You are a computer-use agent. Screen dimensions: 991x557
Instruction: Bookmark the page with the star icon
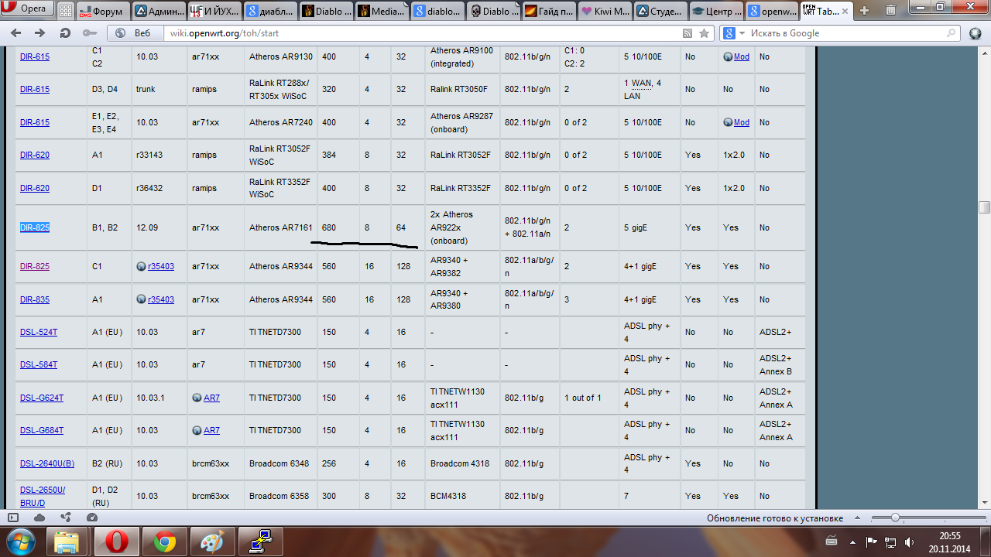click(x=704, y=33)
